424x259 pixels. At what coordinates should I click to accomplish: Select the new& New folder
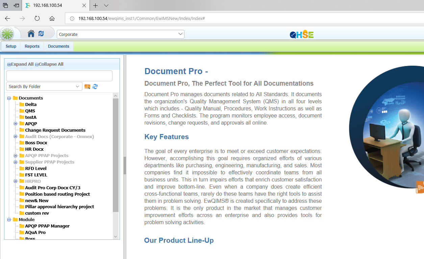click(37, 200)
